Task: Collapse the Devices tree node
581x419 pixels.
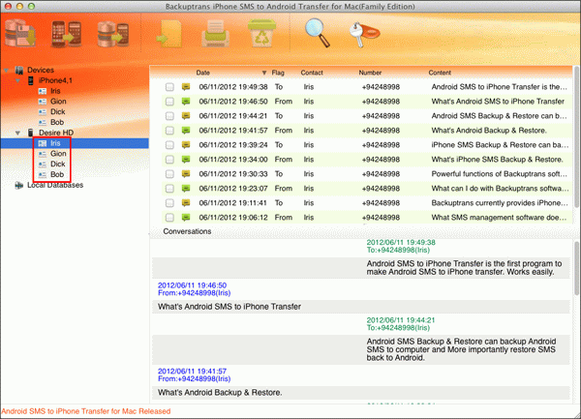Action: 7,70
